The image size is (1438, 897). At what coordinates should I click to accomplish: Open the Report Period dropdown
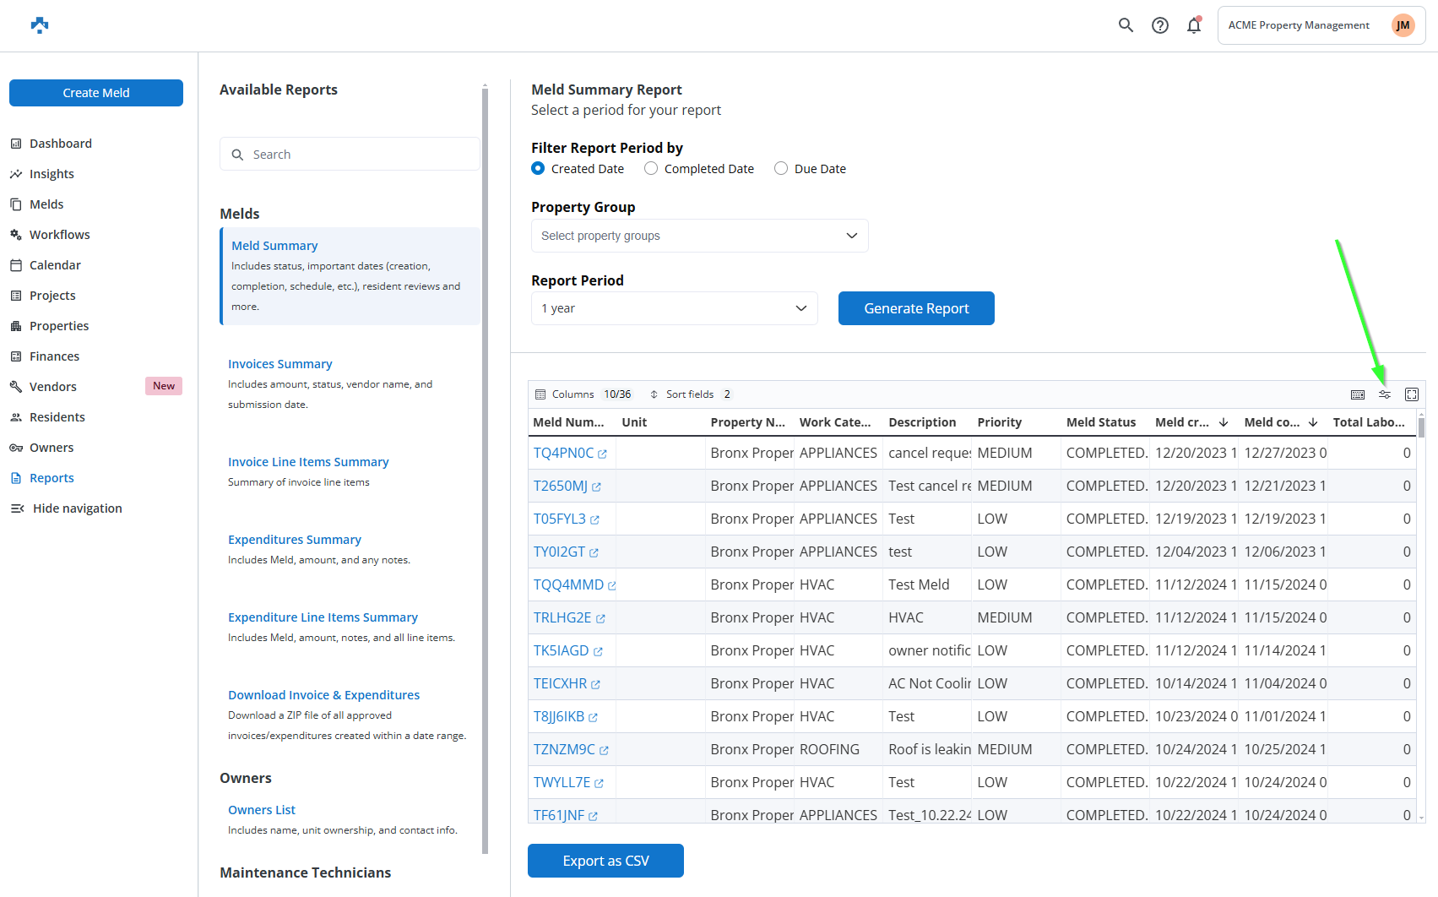point(674,308)
